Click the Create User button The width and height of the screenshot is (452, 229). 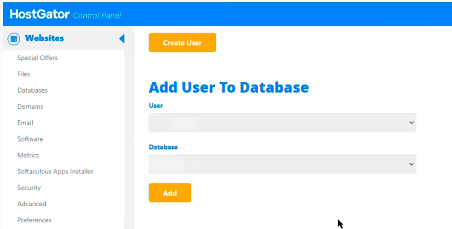pos(182,42)
